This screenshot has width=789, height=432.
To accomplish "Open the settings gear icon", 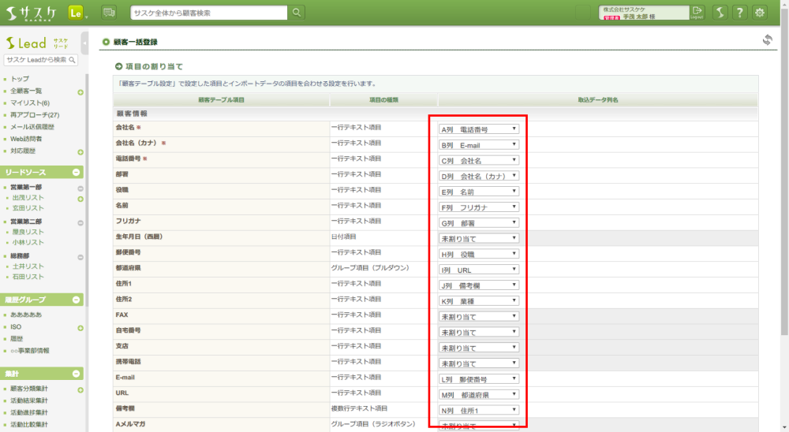I will pyautogui.click(x=760, y=13).
